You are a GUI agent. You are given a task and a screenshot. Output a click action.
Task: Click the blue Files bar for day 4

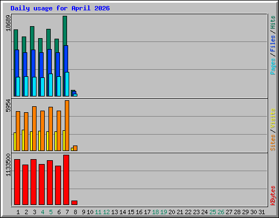click(x=41, y=65)
